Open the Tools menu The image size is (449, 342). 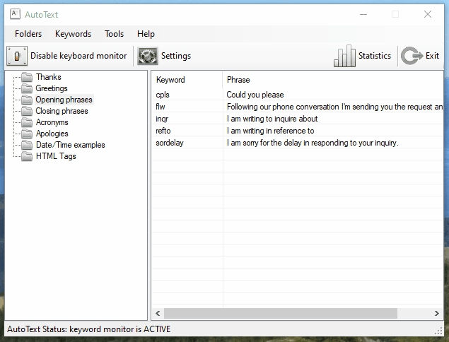click(114, 34)
